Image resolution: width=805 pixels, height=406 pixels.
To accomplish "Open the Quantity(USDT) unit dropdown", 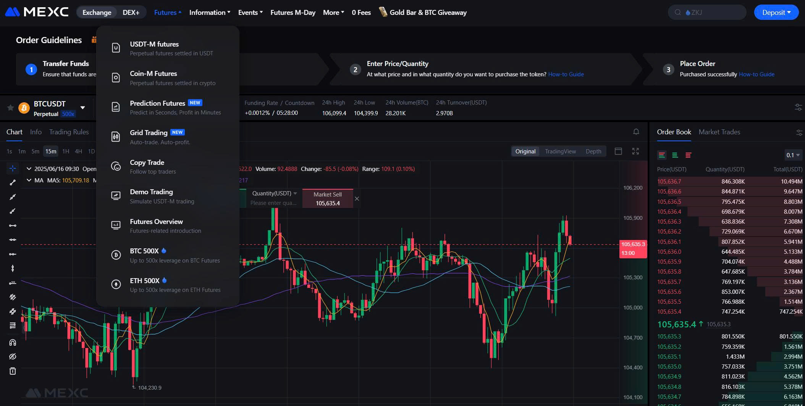I will 274,193.
